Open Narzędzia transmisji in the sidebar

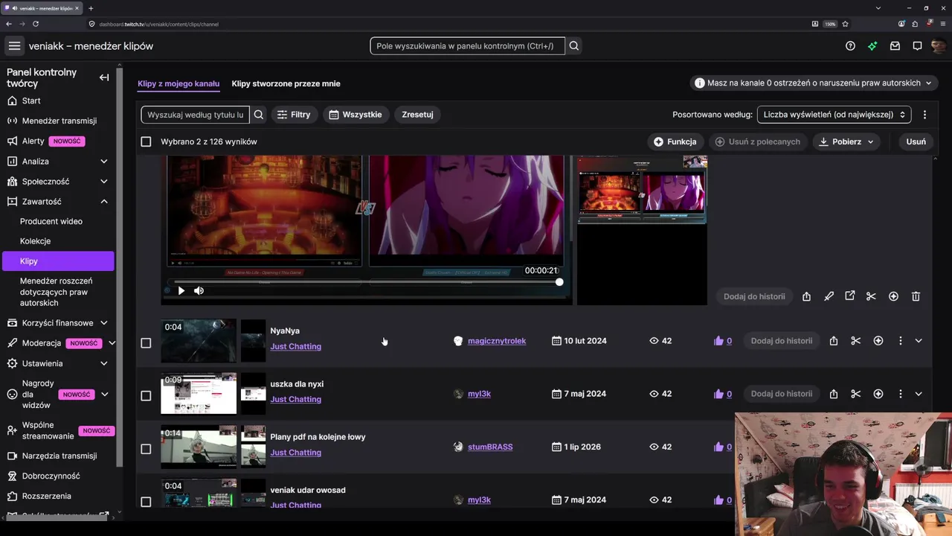(58, 456)
